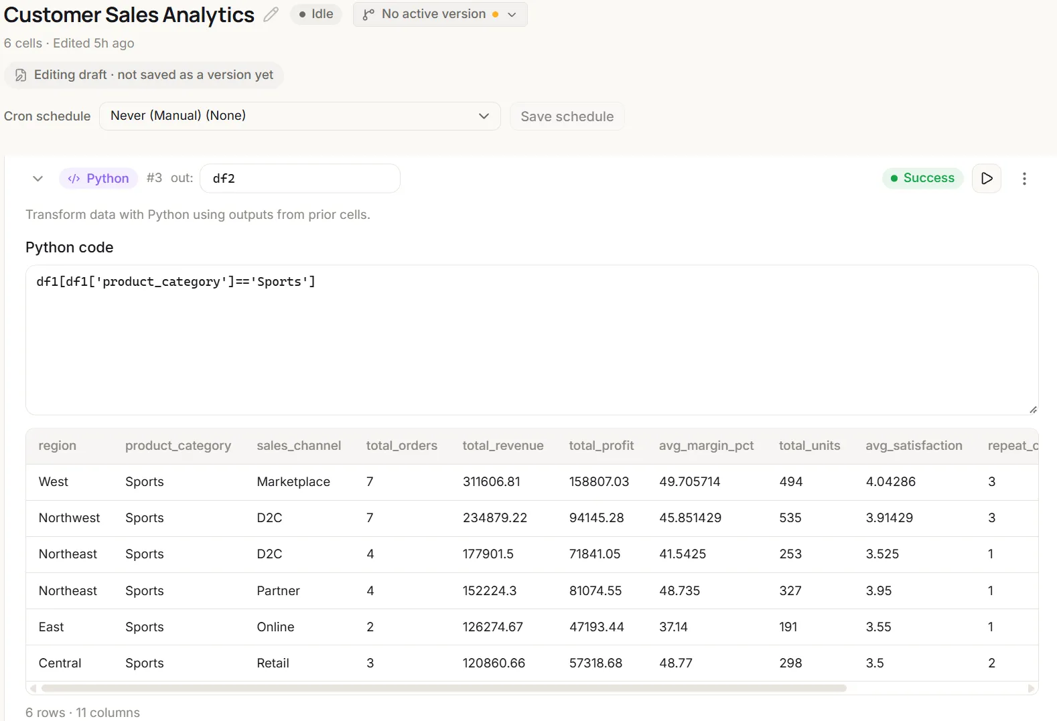Click the satisfaction value 4.04286
Viewport: 1057px width, 721px height.
point(891,482)
